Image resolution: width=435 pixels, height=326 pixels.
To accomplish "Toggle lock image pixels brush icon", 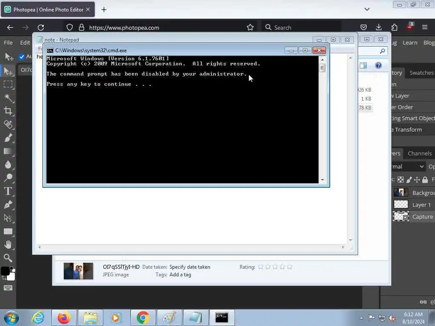I will coord(409,180).
